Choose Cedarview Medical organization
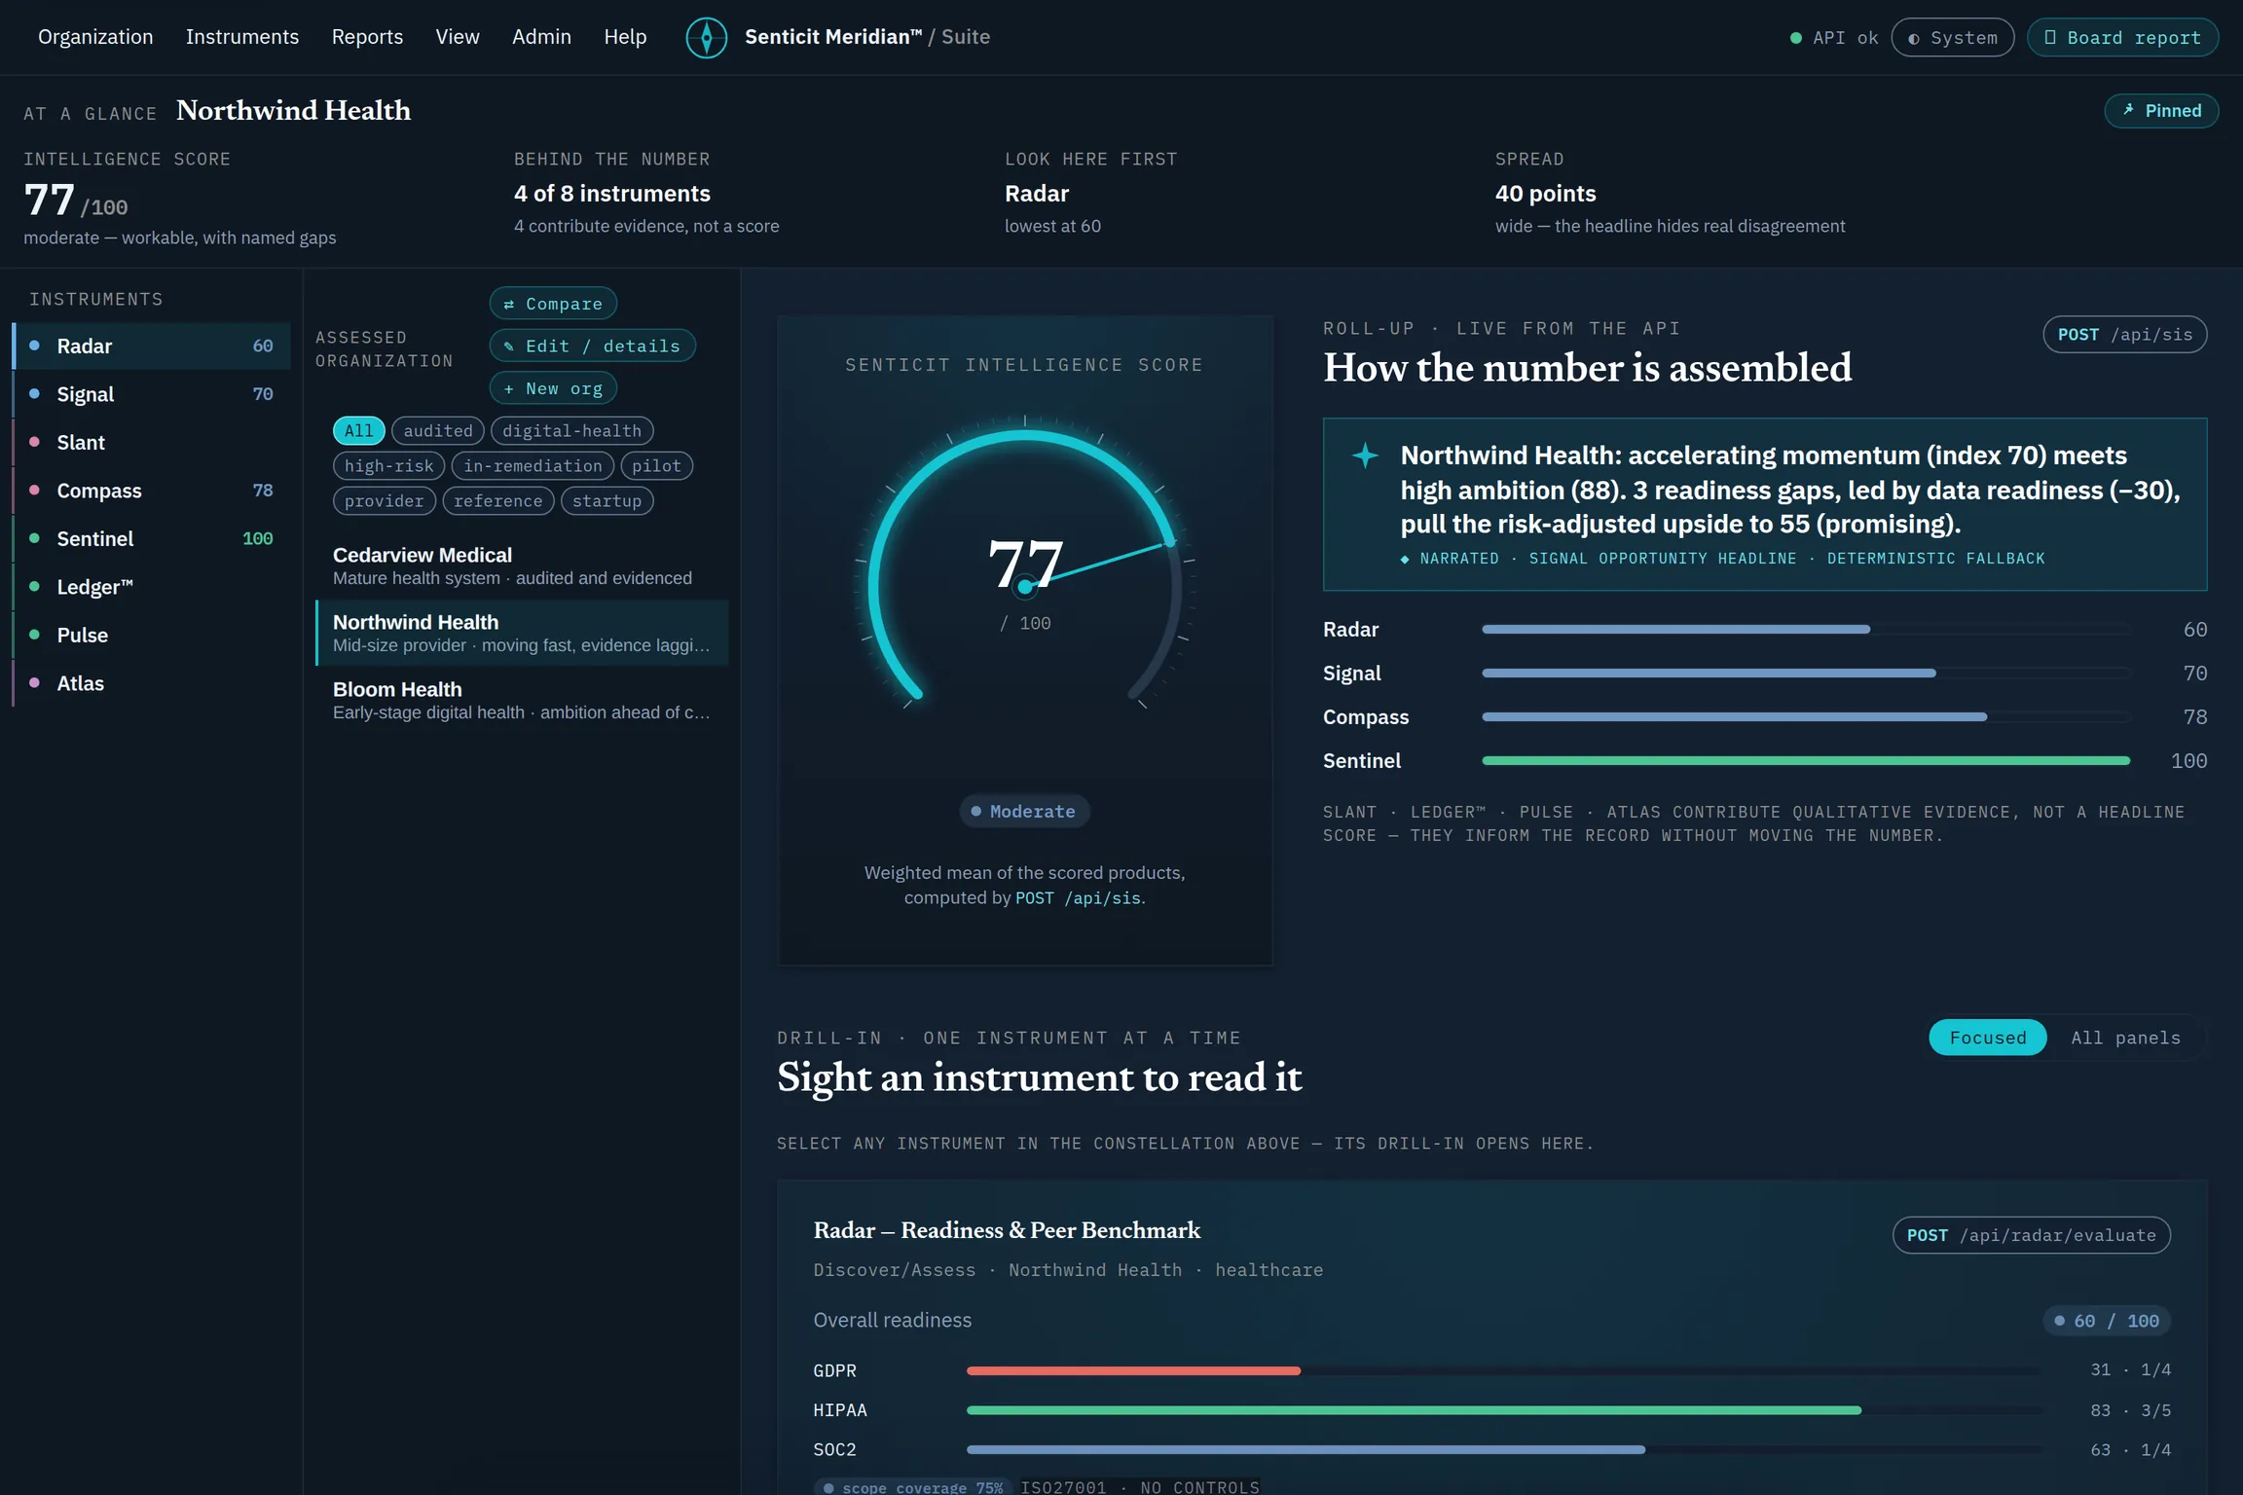Viewport: 2243px width, 1495px height. 522,565
